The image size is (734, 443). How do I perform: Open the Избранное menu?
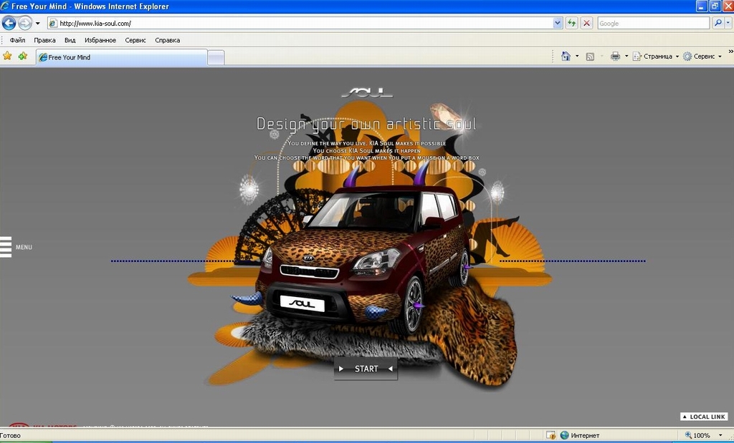(x=100, y=40)
